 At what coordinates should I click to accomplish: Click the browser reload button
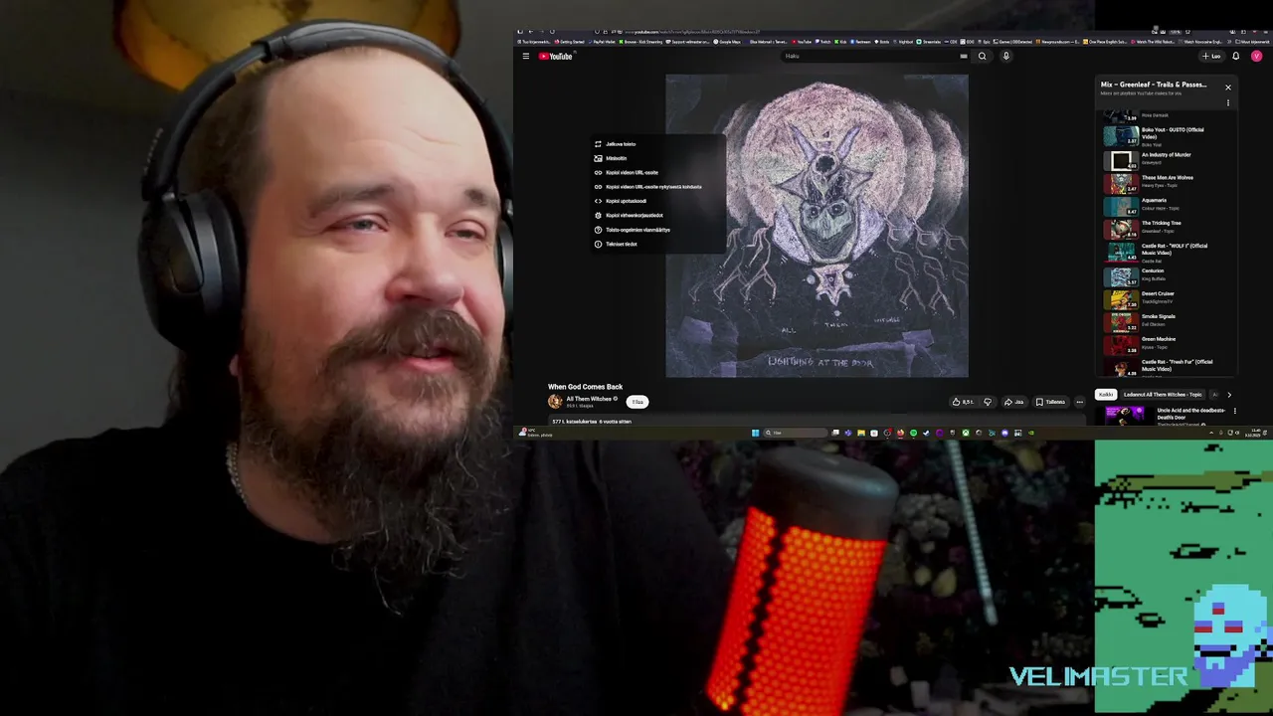[553, 32]
